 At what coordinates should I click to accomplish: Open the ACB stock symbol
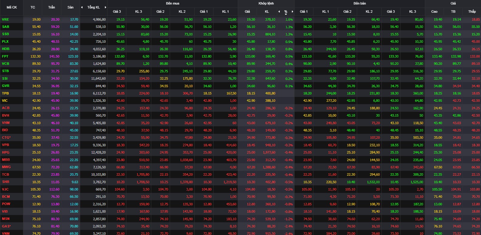[x=5, y=108]
